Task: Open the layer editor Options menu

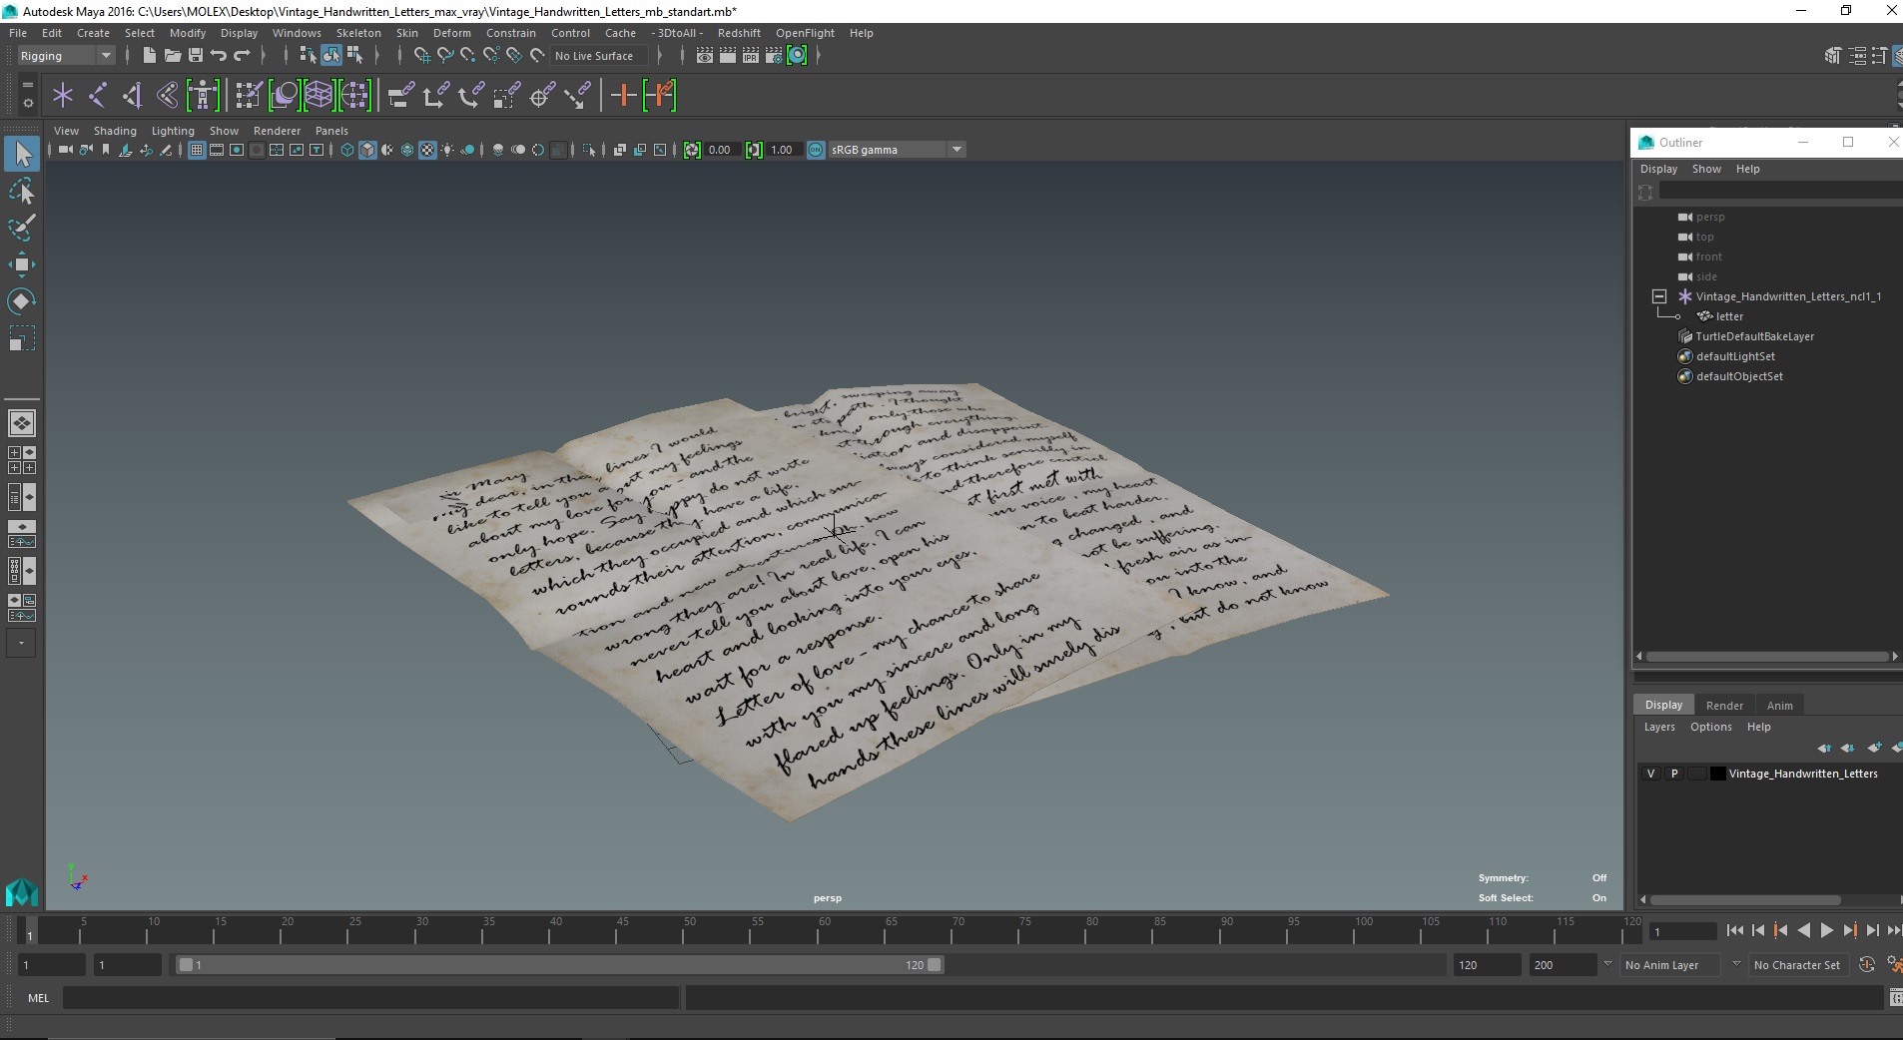Action: [1710, 727]
